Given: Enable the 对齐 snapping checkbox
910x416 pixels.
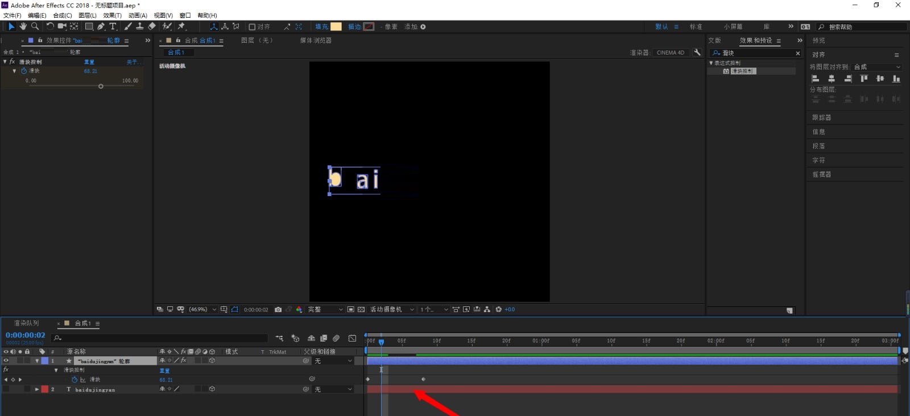Looking at the screenshot, I should tap(252, 27).
